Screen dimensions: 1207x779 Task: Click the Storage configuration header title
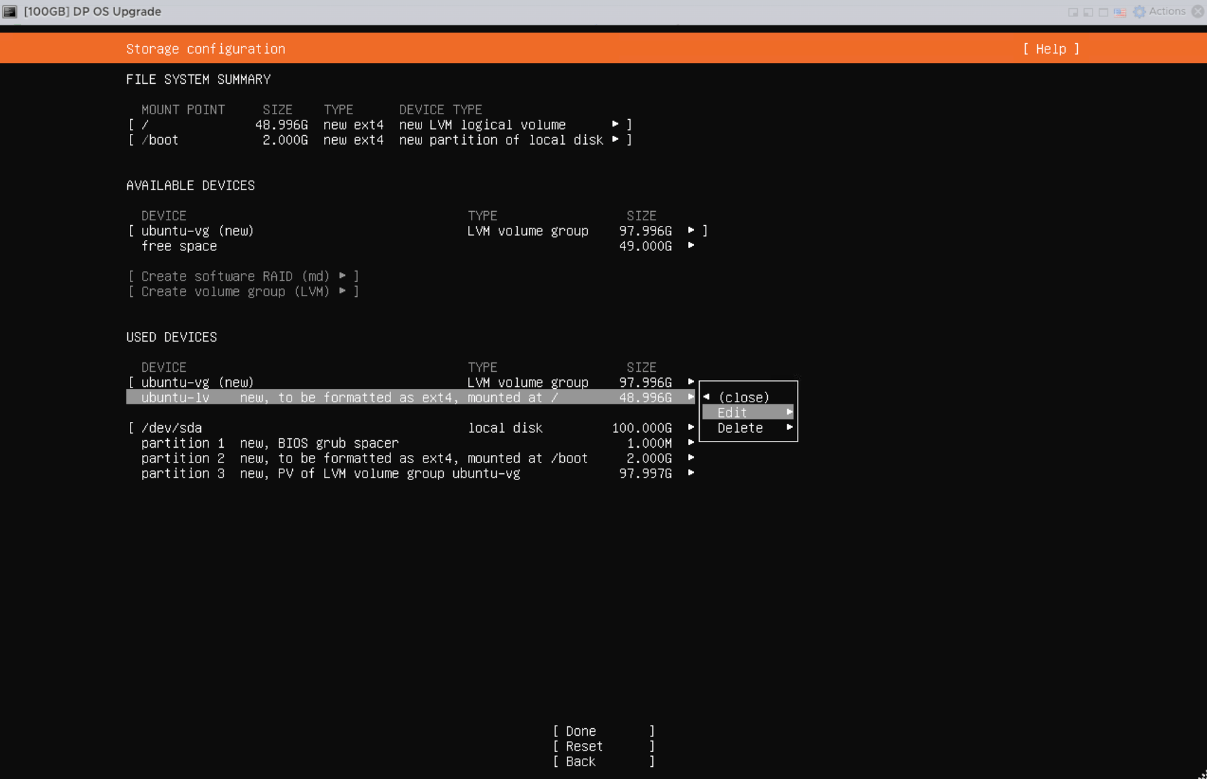(206, 49)
